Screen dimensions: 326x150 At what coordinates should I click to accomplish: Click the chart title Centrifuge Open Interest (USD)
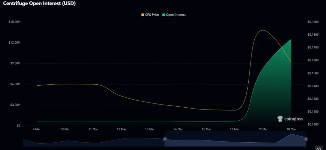tap(39, 3)
